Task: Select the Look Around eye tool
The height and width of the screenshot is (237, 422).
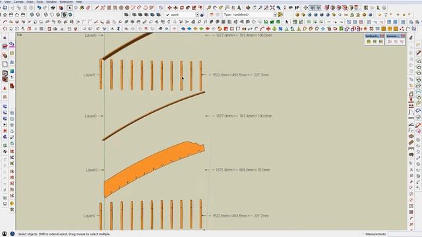Action: 291,8
